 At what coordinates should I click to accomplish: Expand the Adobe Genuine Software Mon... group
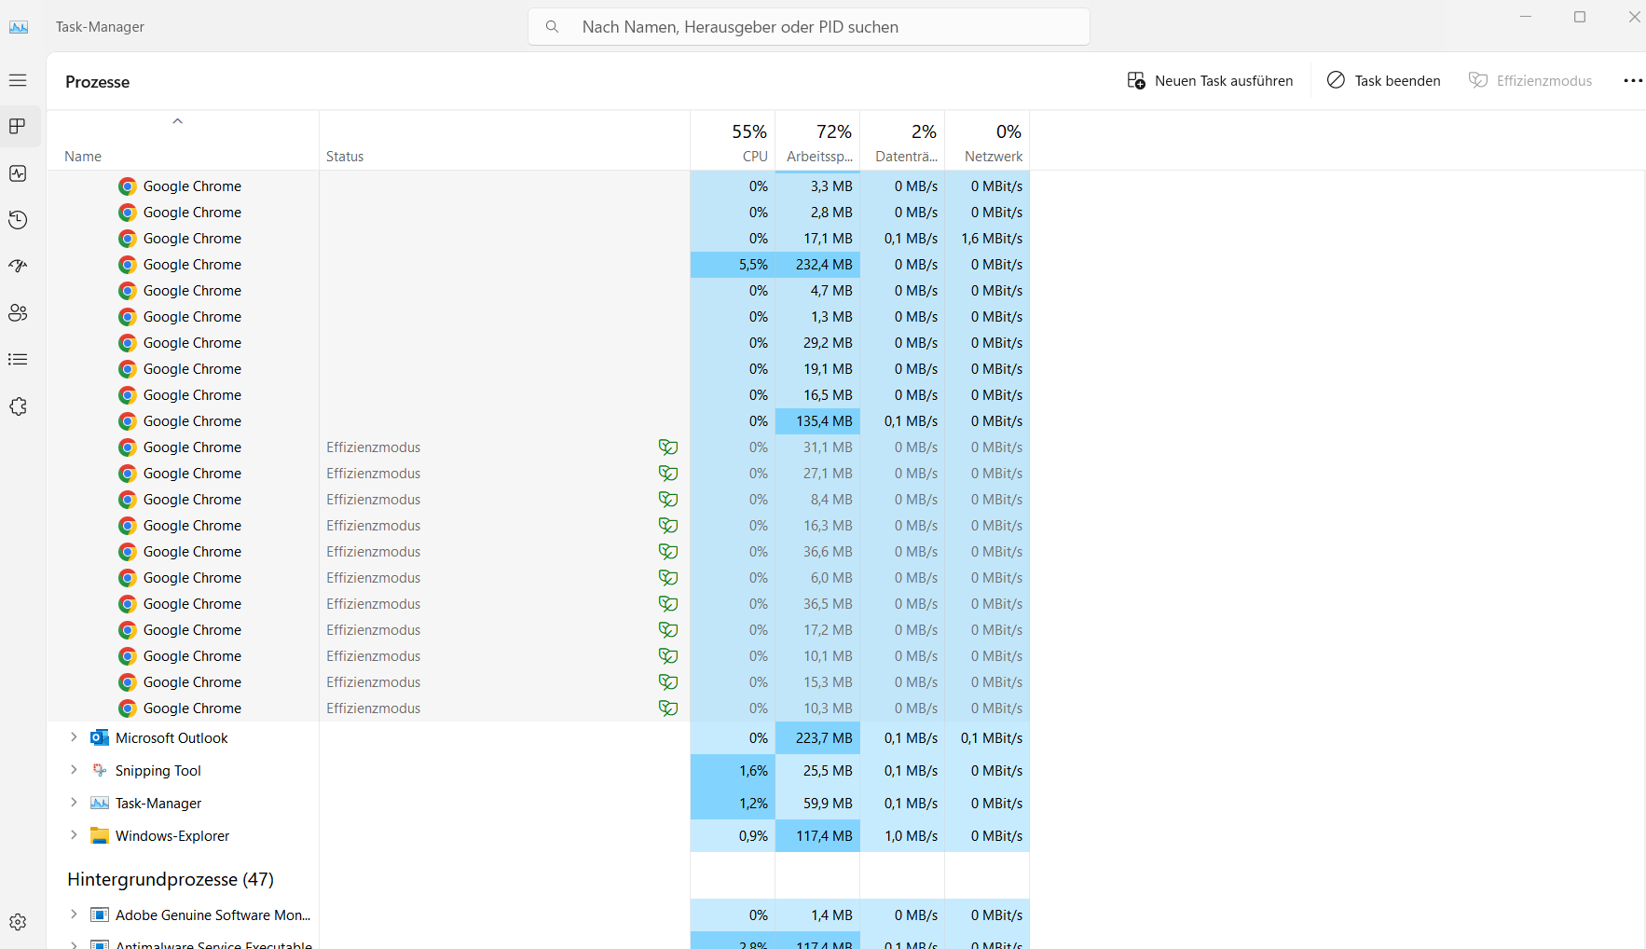[x=74, y=915]
